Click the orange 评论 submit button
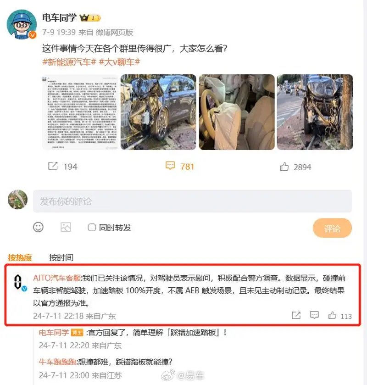Screen dimensions: 367x385 point(332,228)
